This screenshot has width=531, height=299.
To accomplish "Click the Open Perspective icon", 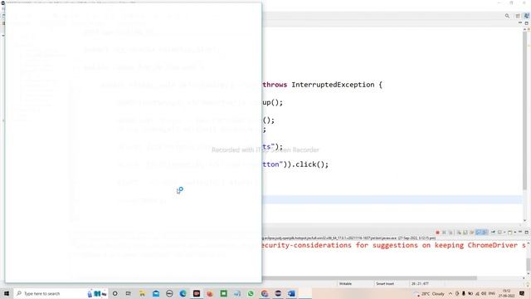I will point(518,16).
